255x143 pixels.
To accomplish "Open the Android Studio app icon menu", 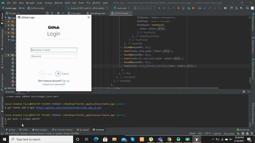I will coord(3,3).
